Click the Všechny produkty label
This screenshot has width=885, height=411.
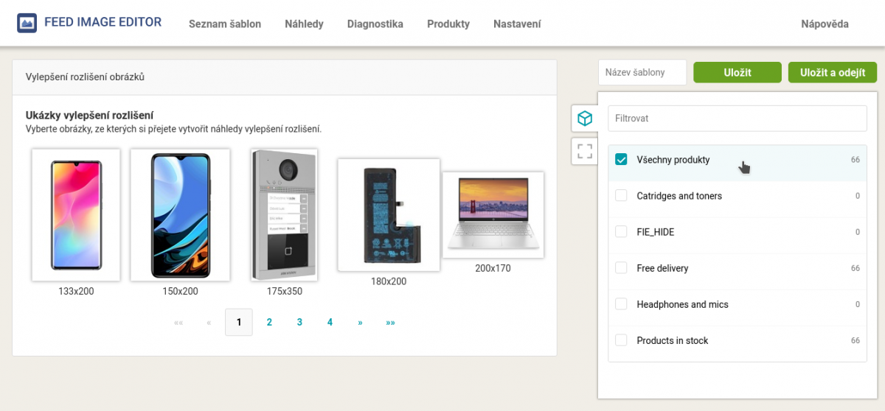click(673, 160)
